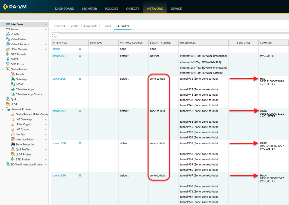Image resolution: width=289 pixels, height=205 pixels.
Task: Click the IKE Gateways icon
Action: 13,119
